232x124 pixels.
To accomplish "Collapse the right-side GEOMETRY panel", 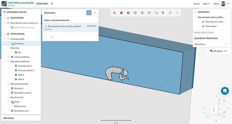I will [196, 12].
